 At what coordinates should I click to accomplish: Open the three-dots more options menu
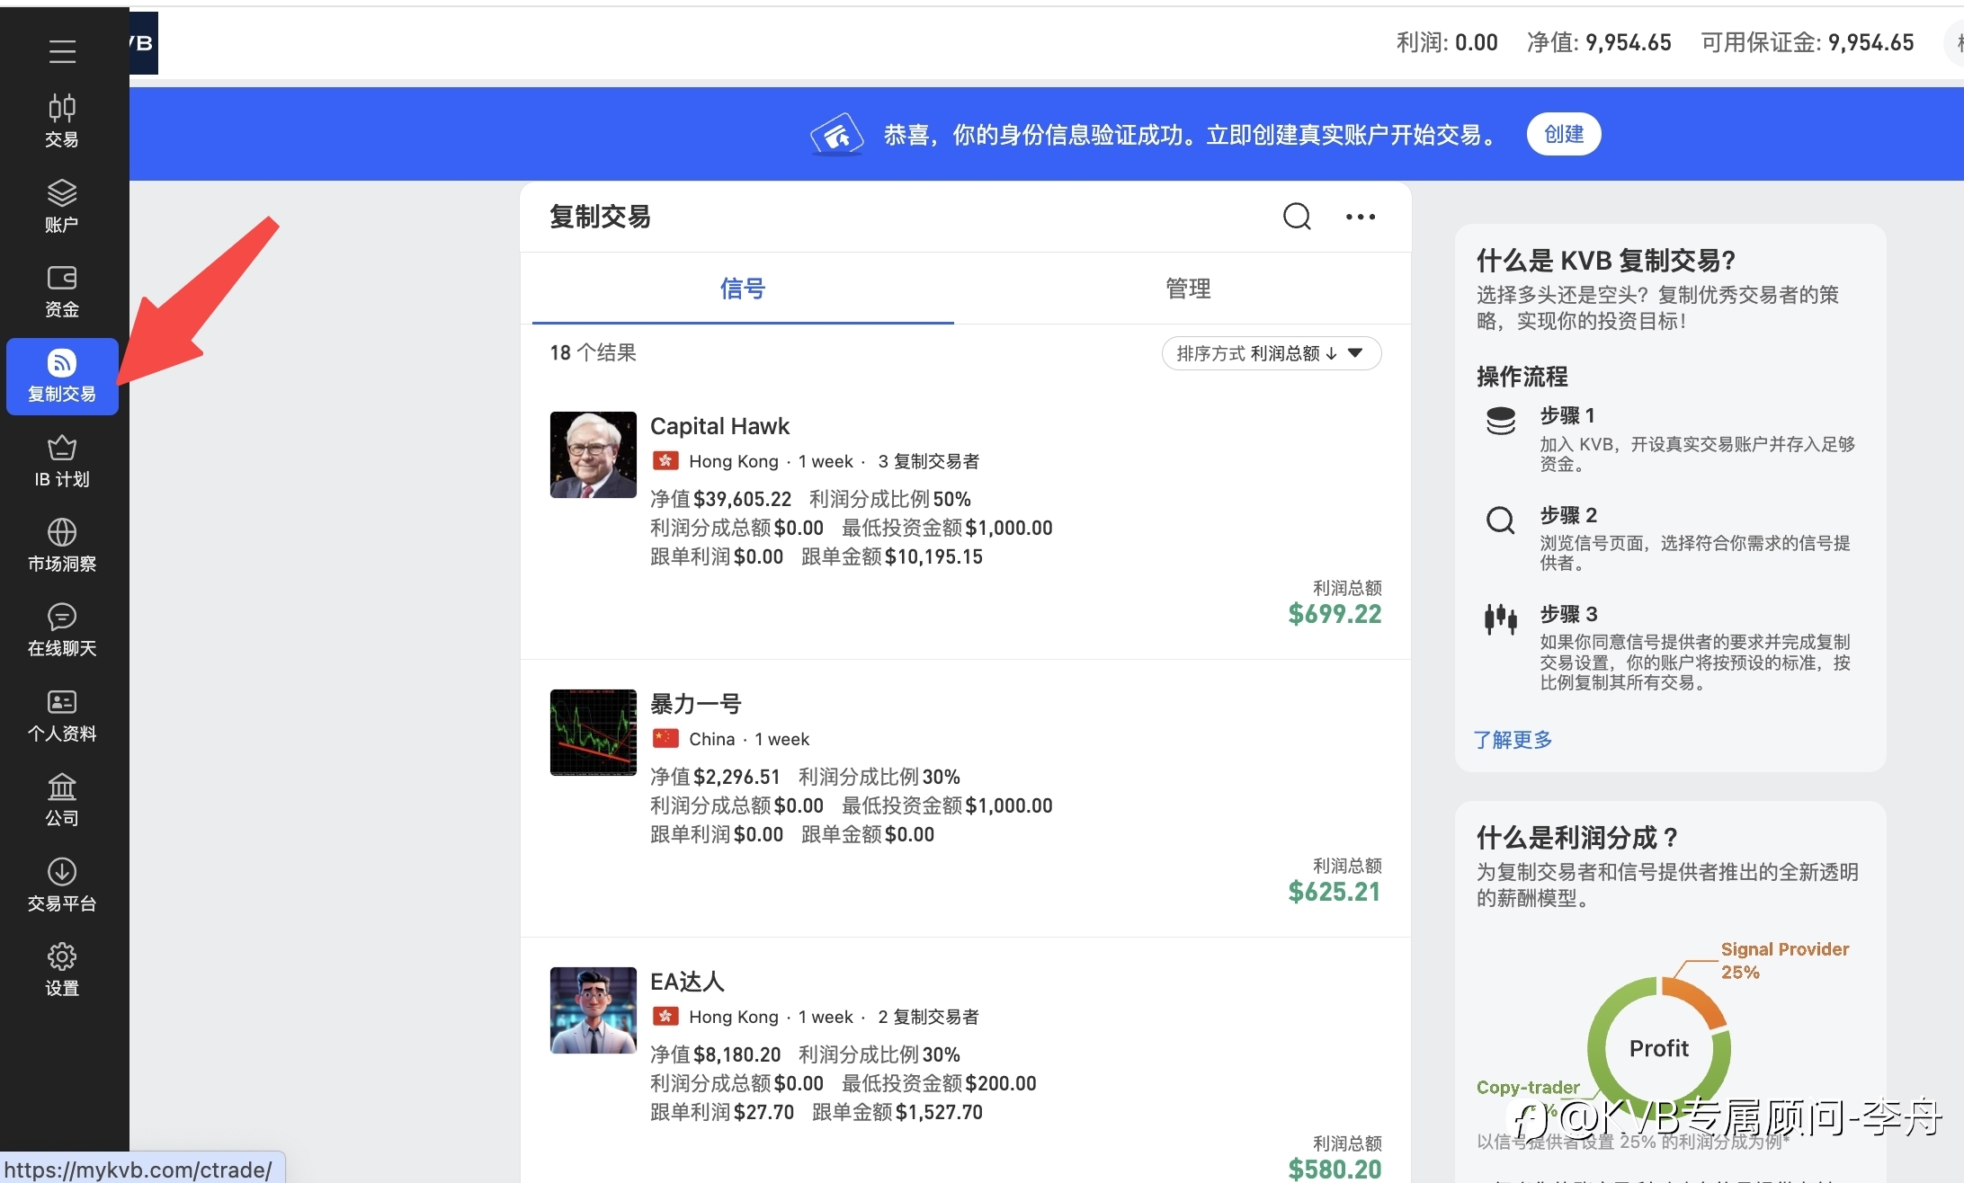1361,217
